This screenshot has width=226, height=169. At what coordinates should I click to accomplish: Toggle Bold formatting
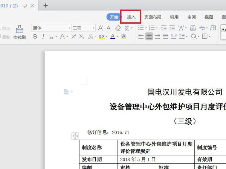35,36
